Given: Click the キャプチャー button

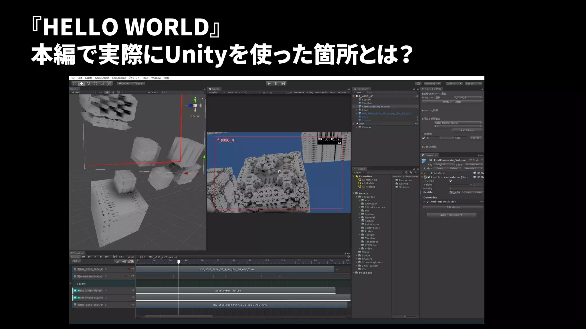Looking at the screenshot, I should pyautogui.click(x=467, y=130).
